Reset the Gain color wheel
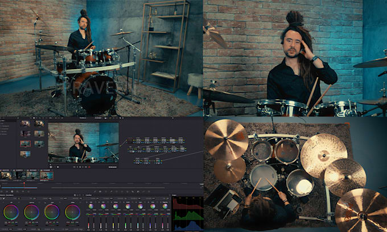This screenshot has height=232, width=387. click(x=60, y=203)
